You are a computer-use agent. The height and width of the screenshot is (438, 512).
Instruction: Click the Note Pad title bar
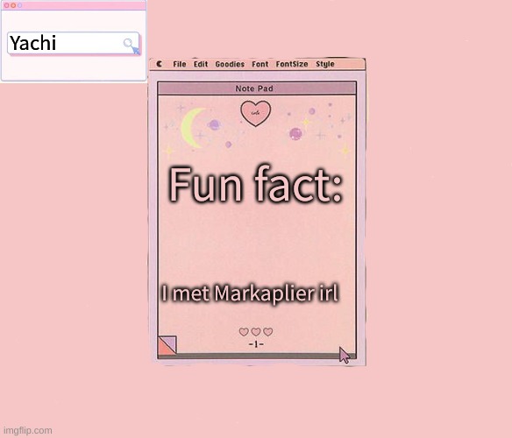[257, 88]
